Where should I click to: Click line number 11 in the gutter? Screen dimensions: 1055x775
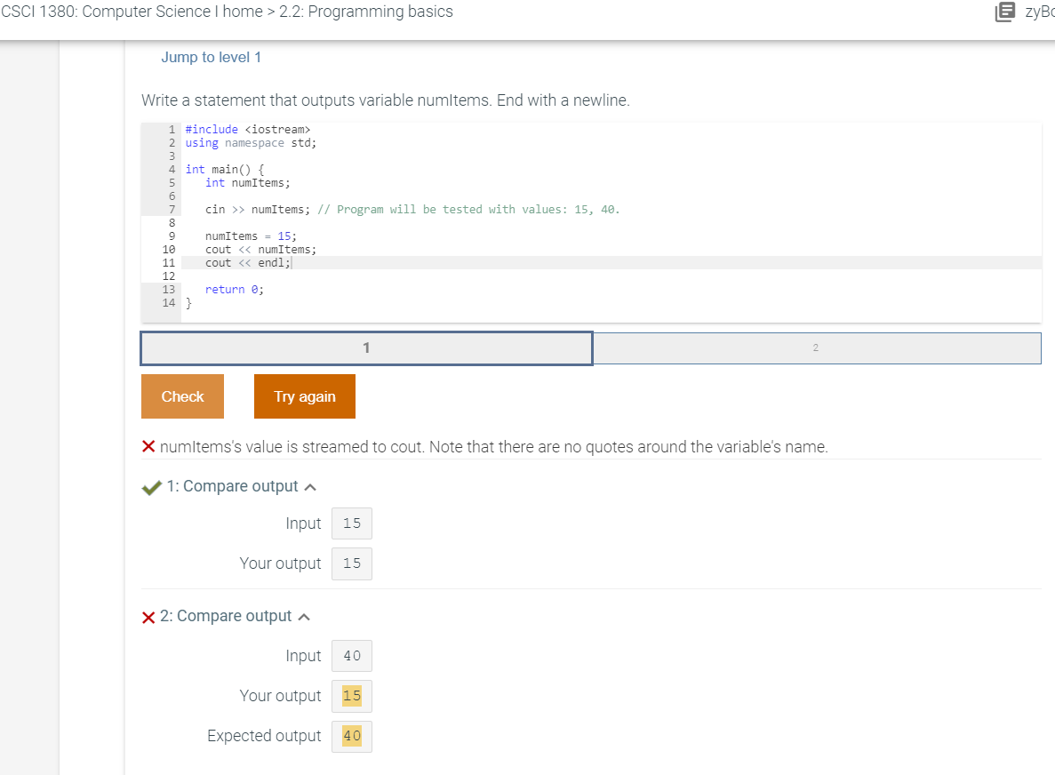click(x=168, y=263)
